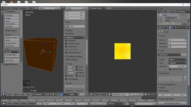191x107 pixels.
Task: Select the World properties tab icon
Action: pos(173,28)
